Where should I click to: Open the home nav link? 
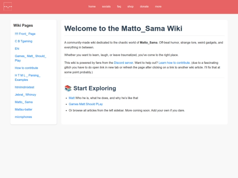92,7
